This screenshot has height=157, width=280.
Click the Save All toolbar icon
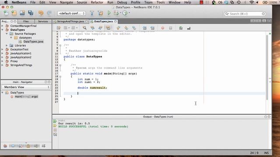click(31, 13)
